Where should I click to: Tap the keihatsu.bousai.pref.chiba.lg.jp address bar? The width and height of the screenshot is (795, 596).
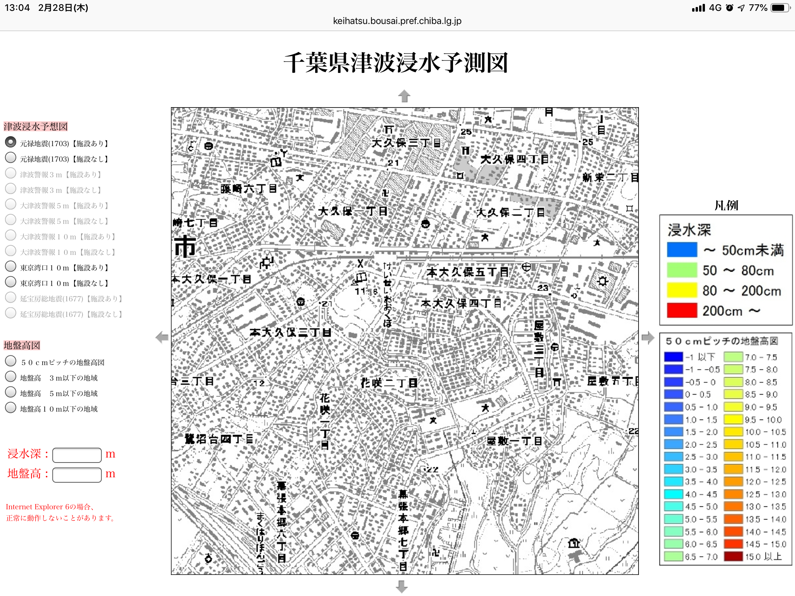397,21
